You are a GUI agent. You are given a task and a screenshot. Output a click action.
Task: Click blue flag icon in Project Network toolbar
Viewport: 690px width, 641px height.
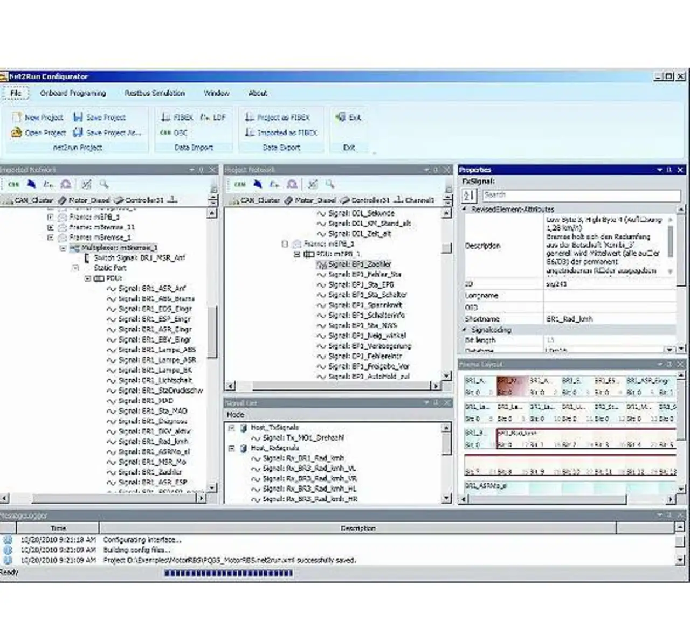[x=258, y=184]
